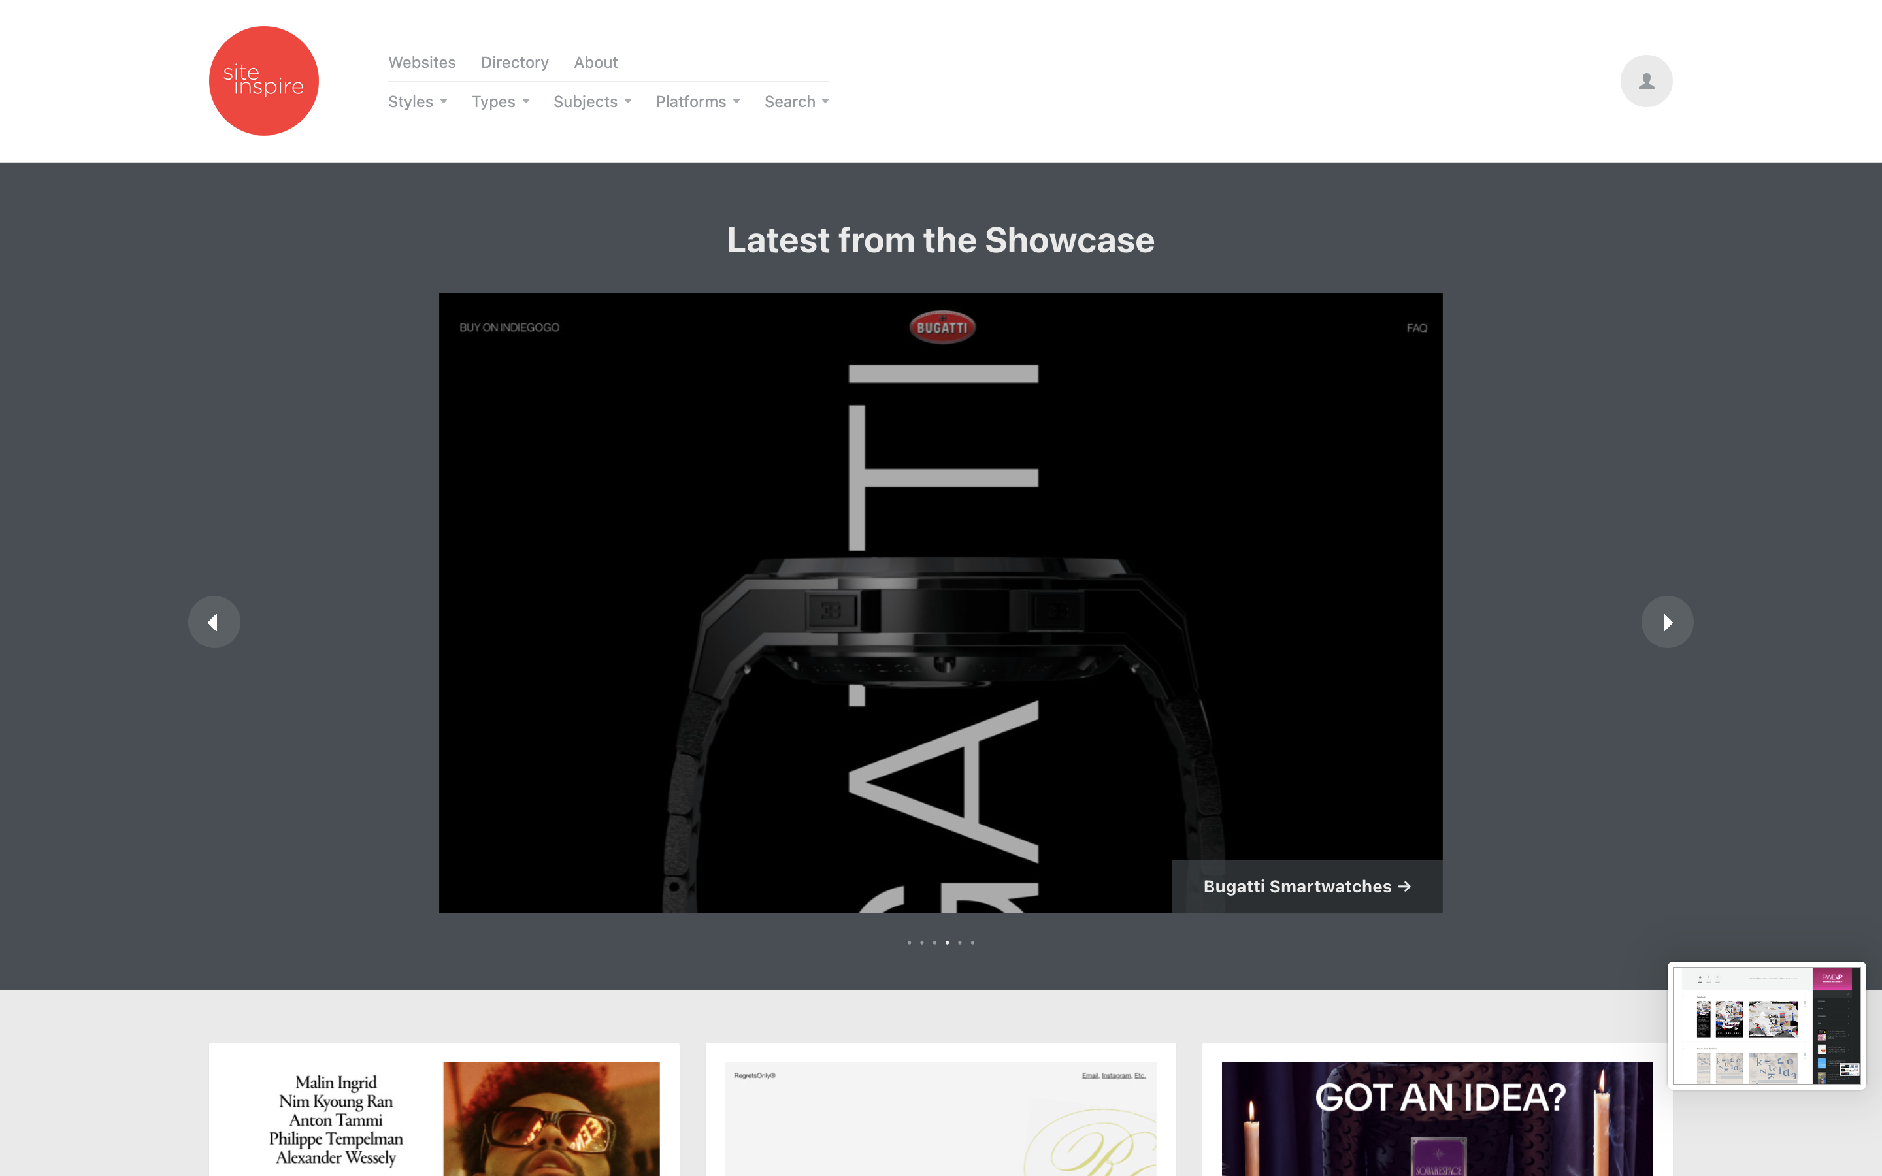Open the user account profile icon
The height and width of the screenshot is (1176, 1882).
point(1646,81)
